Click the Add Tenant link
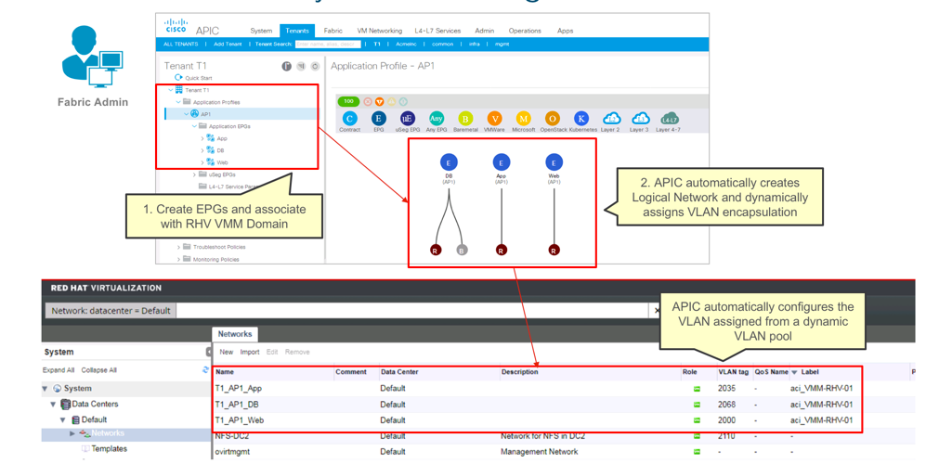Image resolution: width=926 pixels, height=464 pixels. [228, 44]
